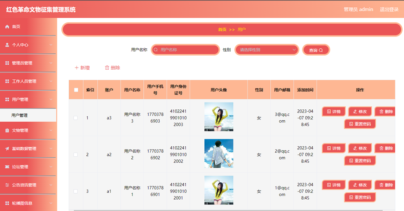Click the 用户头像 column header
Viewport: 404px width, 211px height.
(219, 90)
